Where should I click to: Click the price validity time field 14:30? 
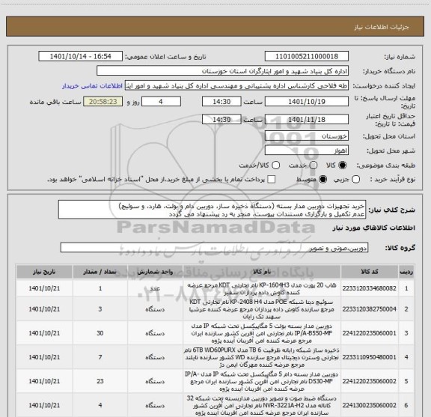[x=221, y=120]
